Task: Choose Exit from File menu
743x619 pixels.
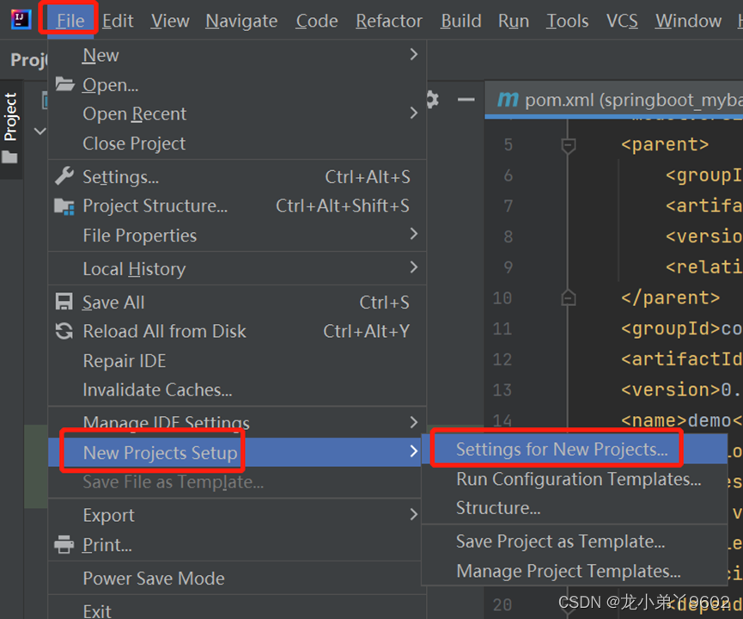Action: point(237,610)
